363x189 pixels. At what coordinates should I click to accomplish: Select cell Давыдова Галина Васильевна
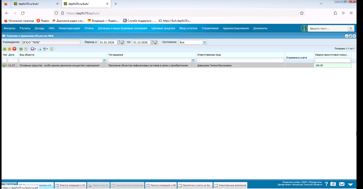[240, 65]
